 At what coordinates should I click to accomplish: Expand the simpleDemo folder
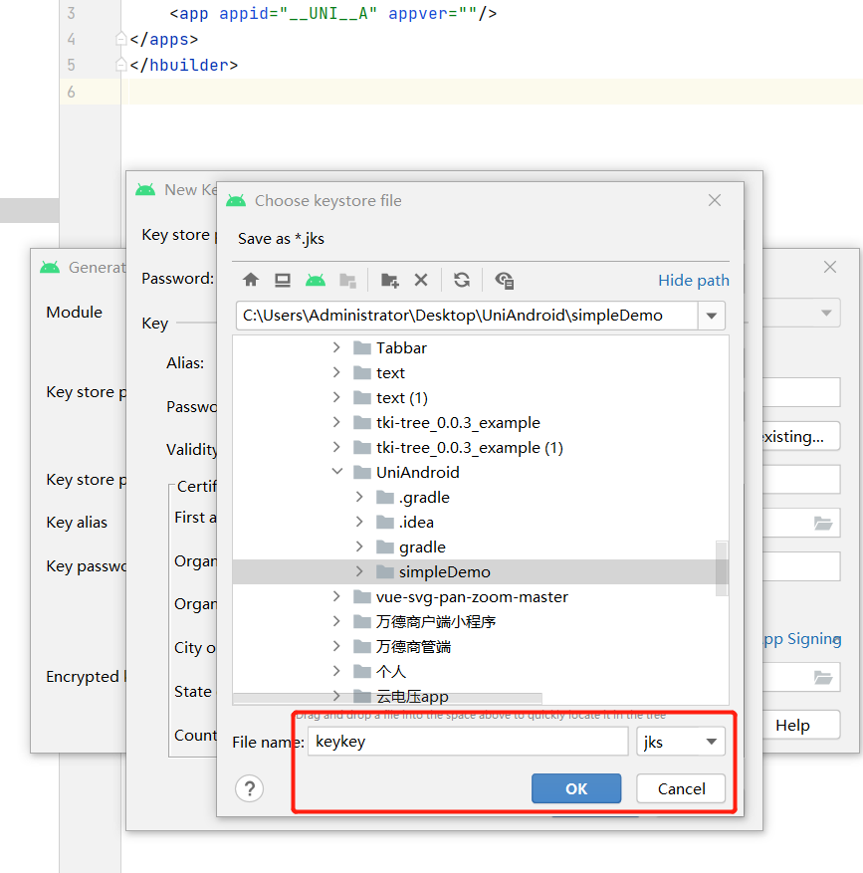[359, 571]
